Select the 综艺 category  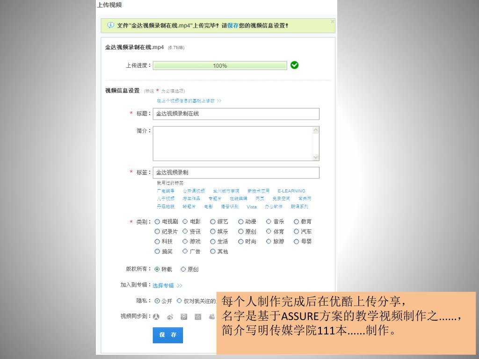(x=213, y=222)
